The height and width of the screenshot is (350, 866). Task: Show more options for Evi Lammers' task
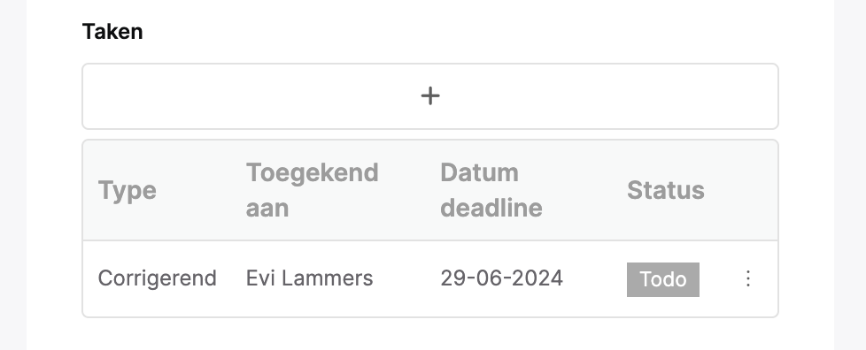coord(748,278)
